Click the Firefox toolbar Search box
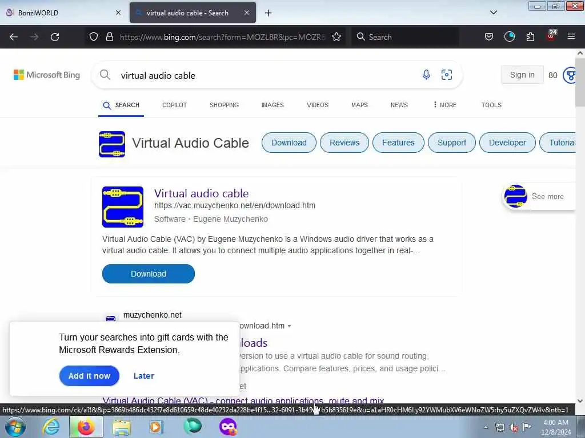The width and height of the screenshot is (585, 438). point(405,37)
